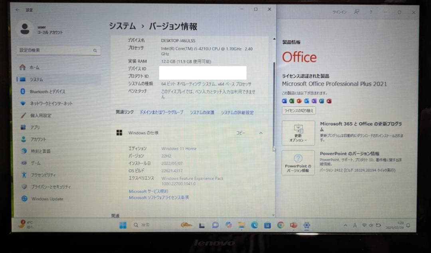Image resolution: width=431 pixels, height=253 pixels.
Task: Click the Access icon in the product row
Action: point(329,101)
